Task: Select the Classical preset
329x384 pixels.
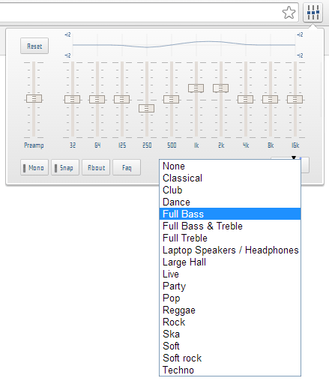Action: 230,178
